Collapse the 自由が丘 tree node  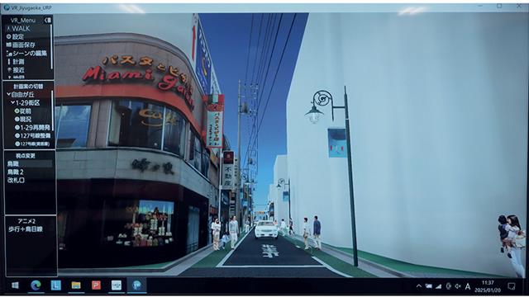[x=9, y=95]
